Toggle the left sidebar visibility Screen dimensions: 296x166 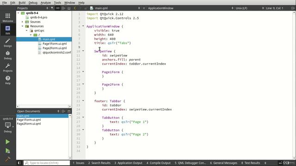pos(19,163)
